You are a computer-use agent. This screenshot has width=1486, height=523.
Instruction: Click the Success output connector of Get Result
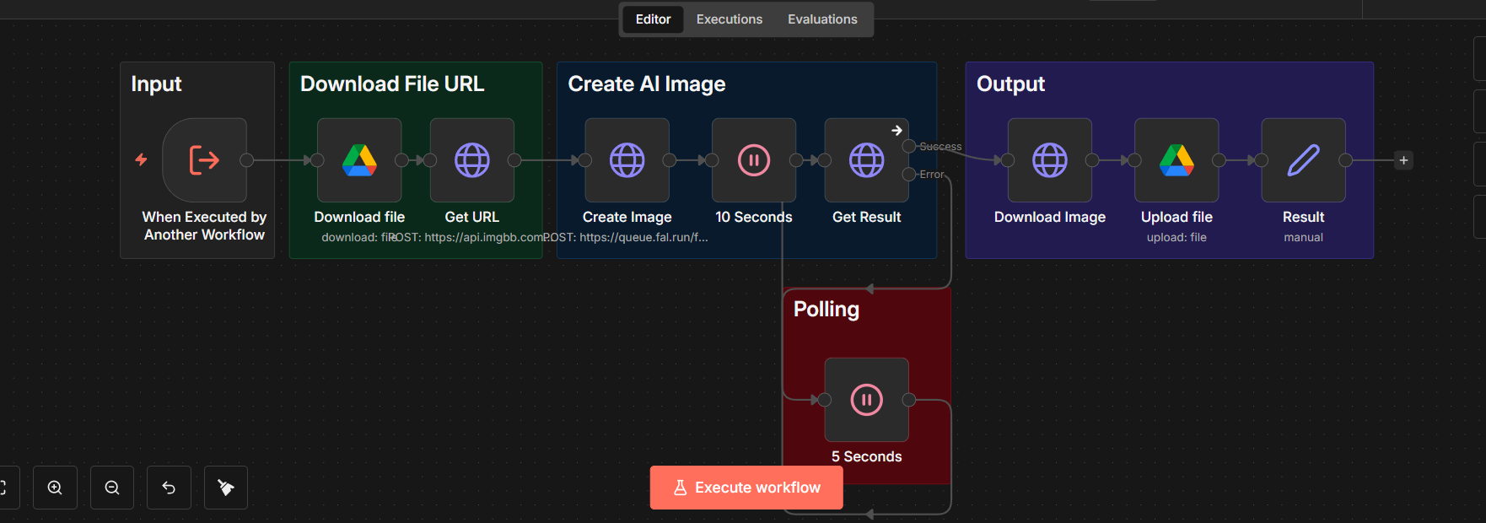point(908,147)
